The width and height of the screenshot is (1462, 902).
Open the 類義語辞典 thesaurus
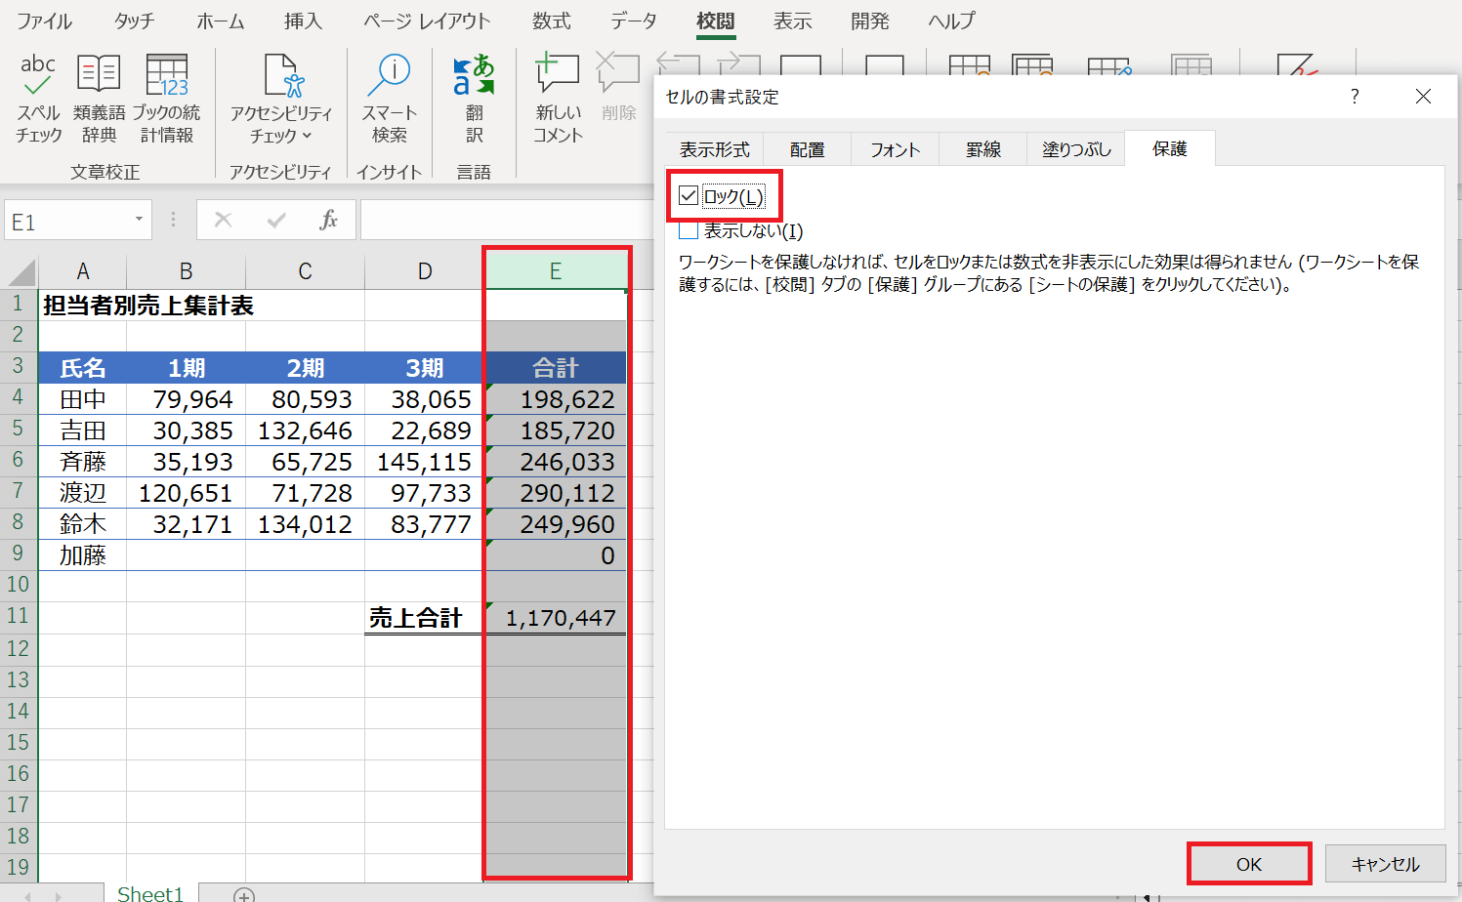click(99, 98)
